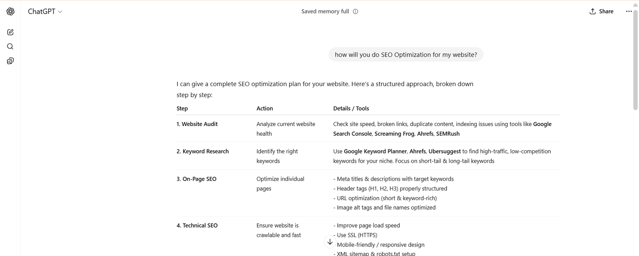Image resolution: width=639 pixels, height=256 pixels.
Task: Click the user message about SEO Optimization
Action: pyautogui.click(x=406, y=55)
